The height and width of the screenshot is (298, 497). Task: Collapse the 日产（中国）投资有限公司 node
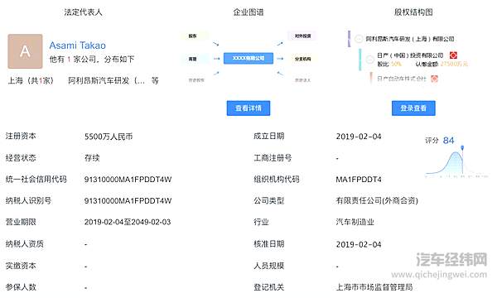pos(369,59)
